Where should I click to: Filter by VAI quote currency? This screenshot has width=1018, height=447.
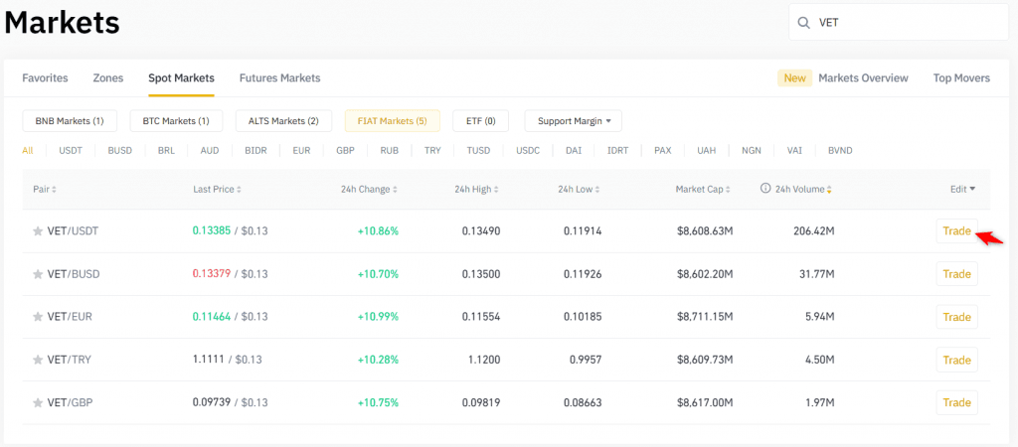tap(794, 151)
